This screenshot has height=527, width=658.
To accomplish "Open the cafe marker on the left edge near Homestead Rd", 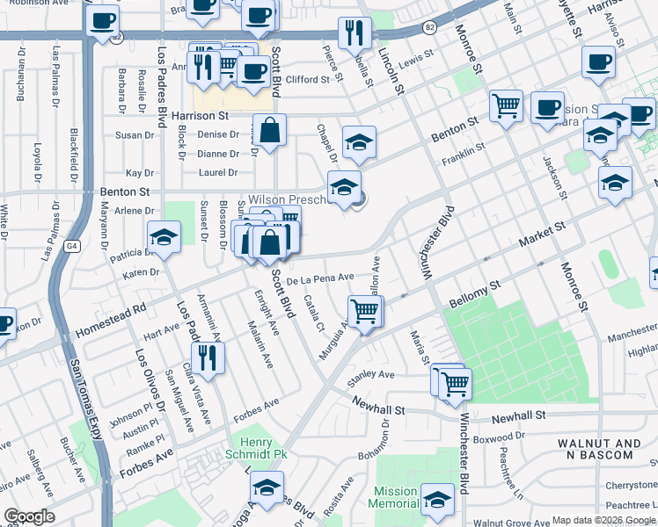I will point(6,327).
